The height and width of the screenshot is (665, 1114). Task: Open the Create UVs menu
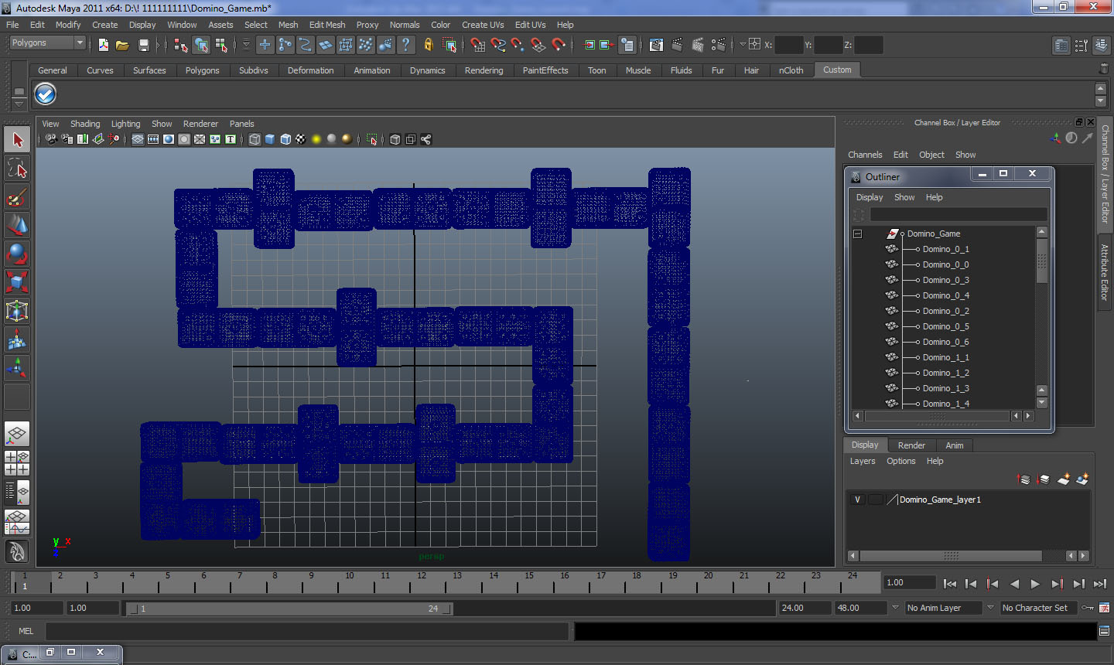coord(483,25)
